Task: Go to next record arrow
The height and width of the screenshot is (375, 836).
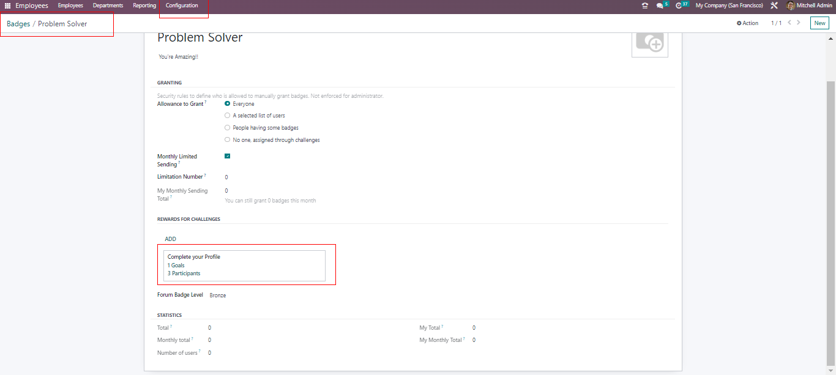Action: 799,23
